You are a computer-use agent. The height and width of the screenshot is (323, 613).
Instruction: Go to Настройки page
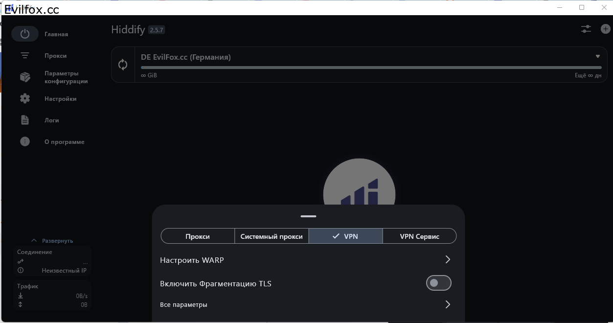tap(60, 99)
